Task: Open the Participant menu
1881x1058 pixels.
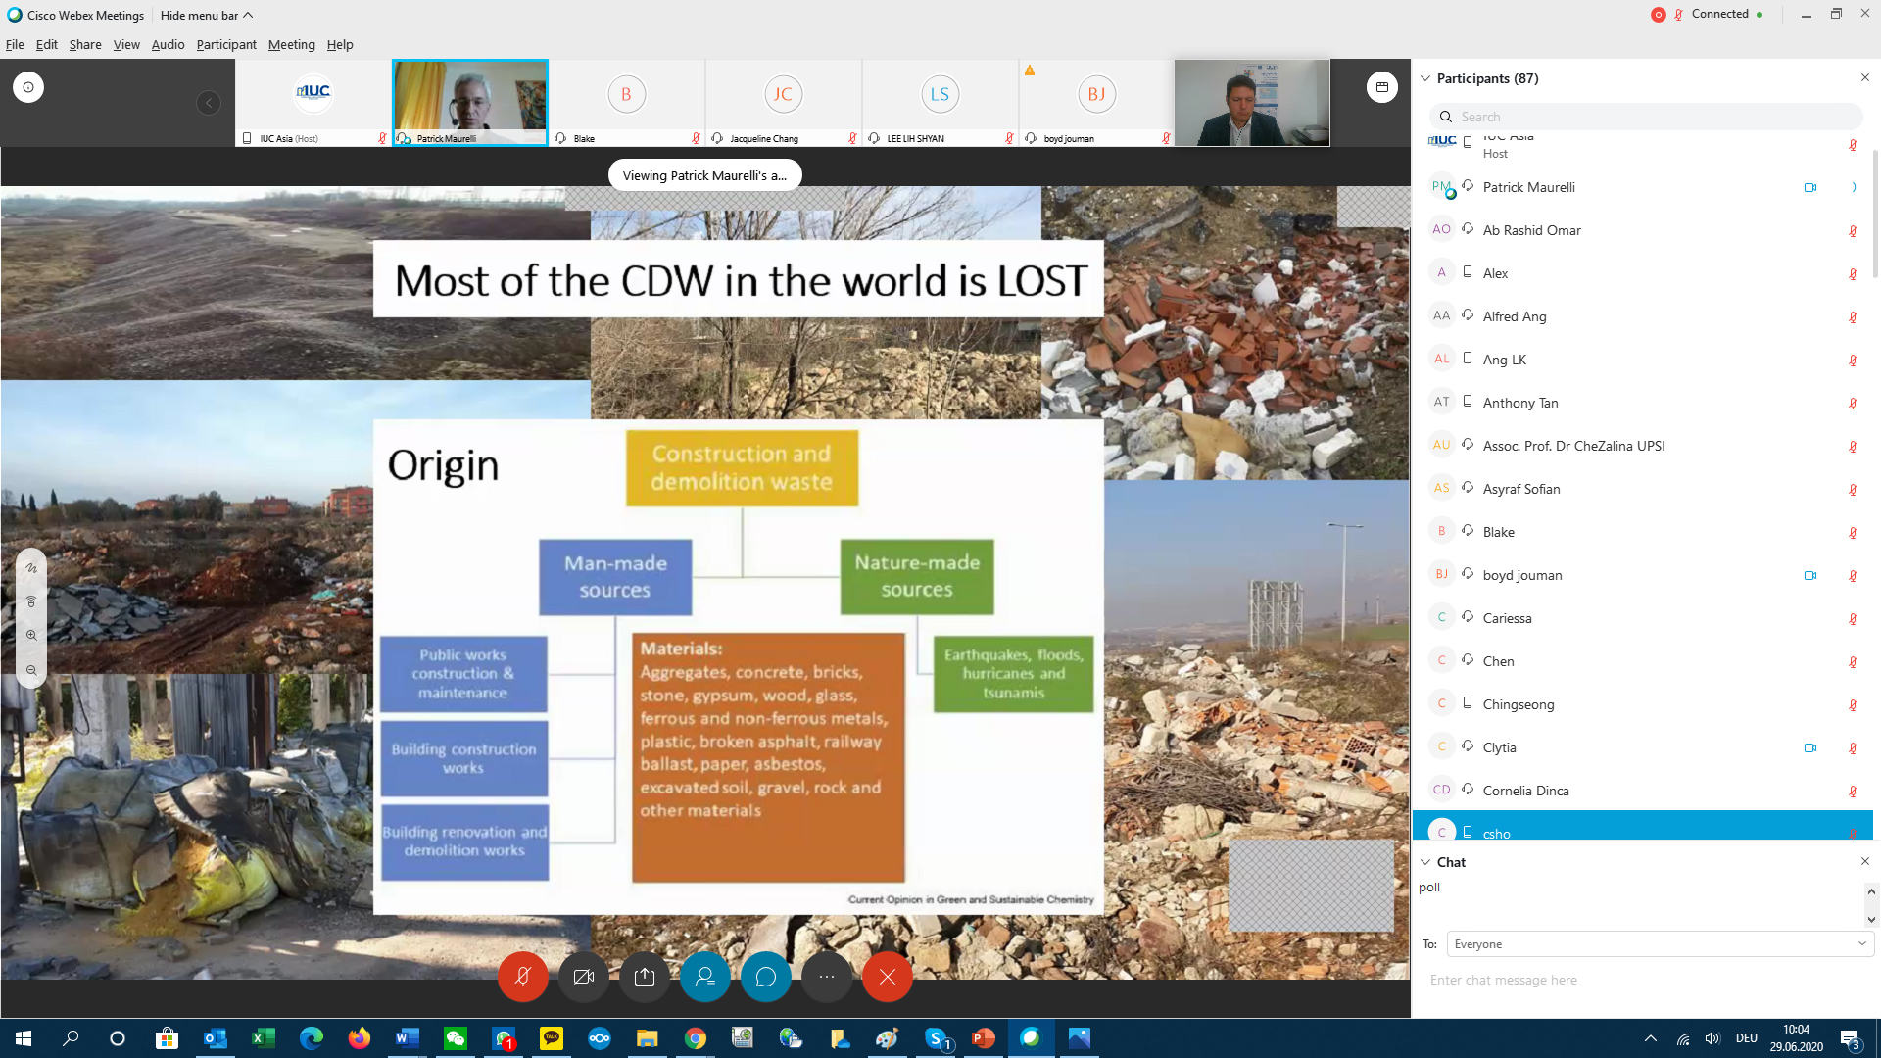Action: point(225,45)
